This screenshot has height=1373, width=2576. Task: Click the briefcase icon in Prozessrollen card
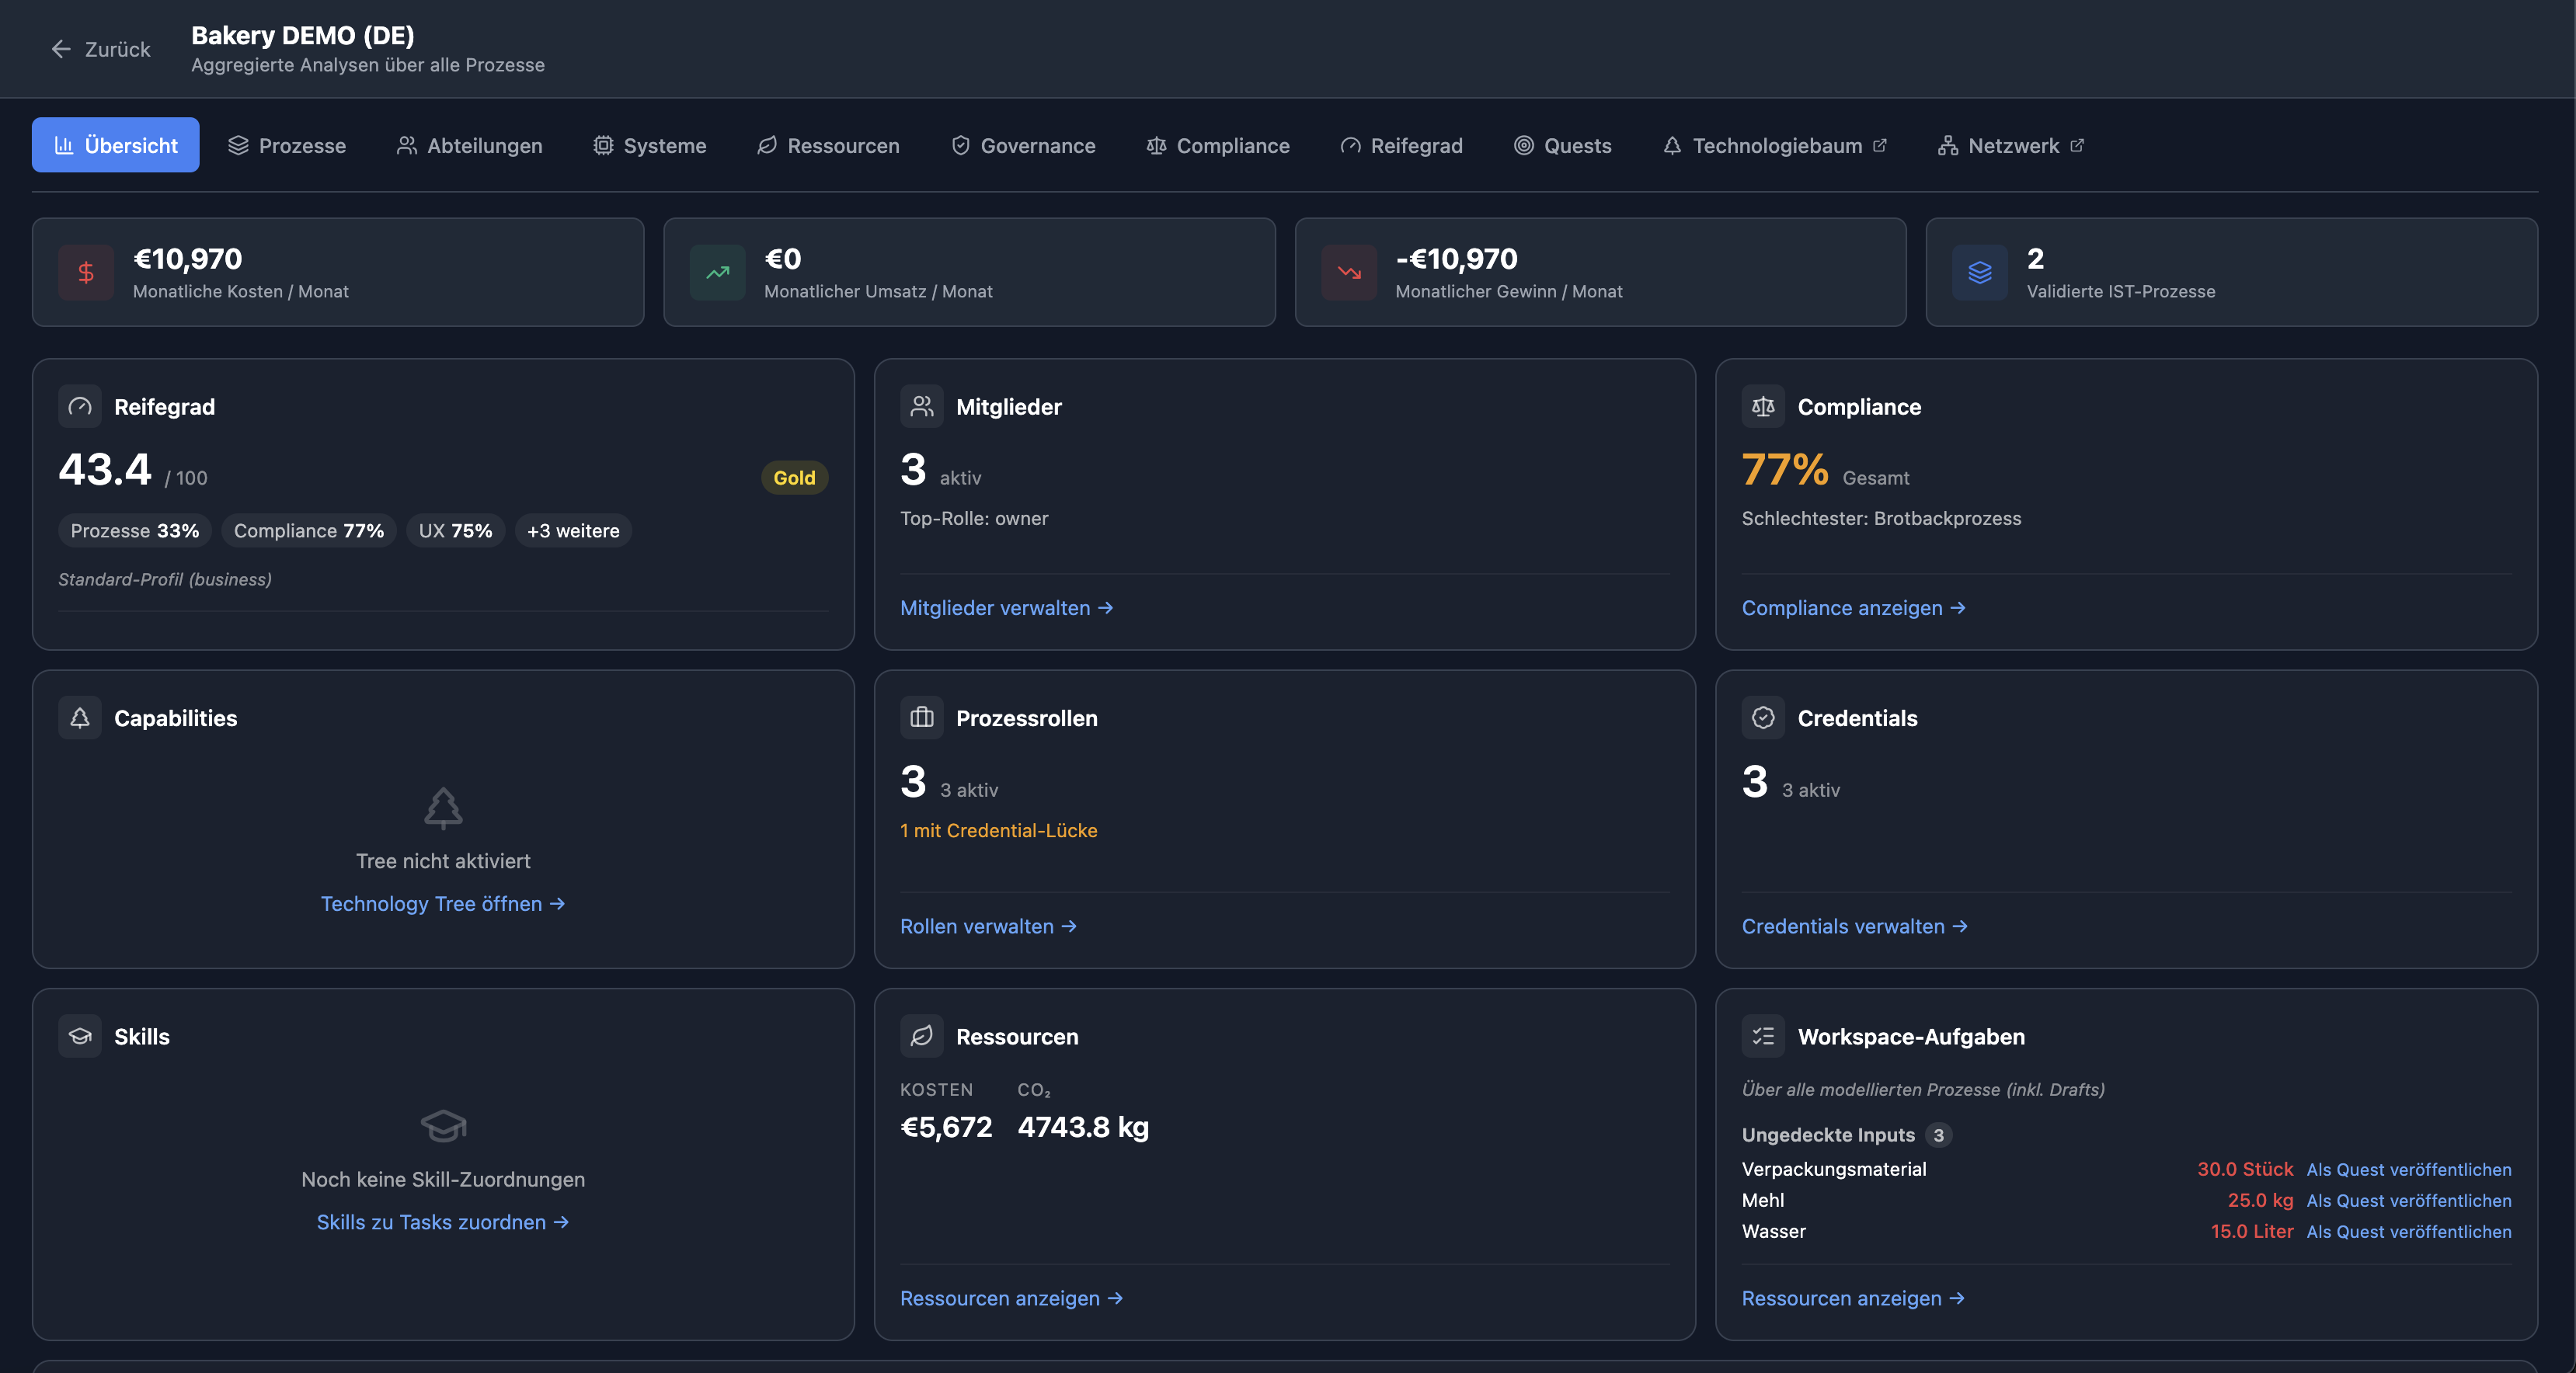(x=922, y=718)
